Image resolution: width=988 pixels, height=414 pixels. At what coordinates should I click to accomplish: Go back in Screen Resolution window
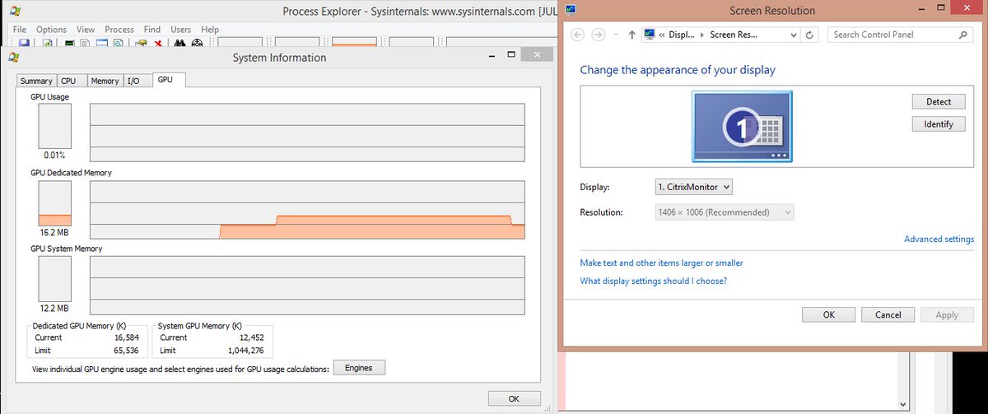coord(577,35)
